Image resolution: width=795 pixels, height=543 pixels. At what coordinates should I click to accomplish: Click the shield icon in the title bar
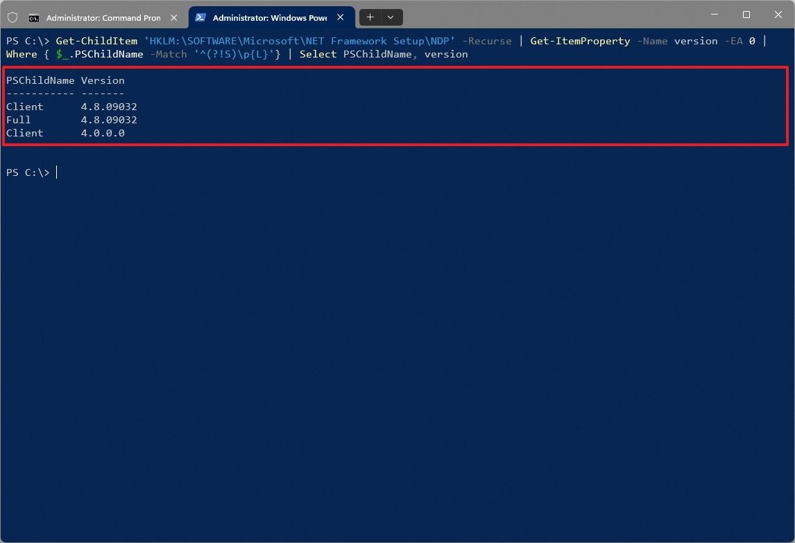[12, 17]
